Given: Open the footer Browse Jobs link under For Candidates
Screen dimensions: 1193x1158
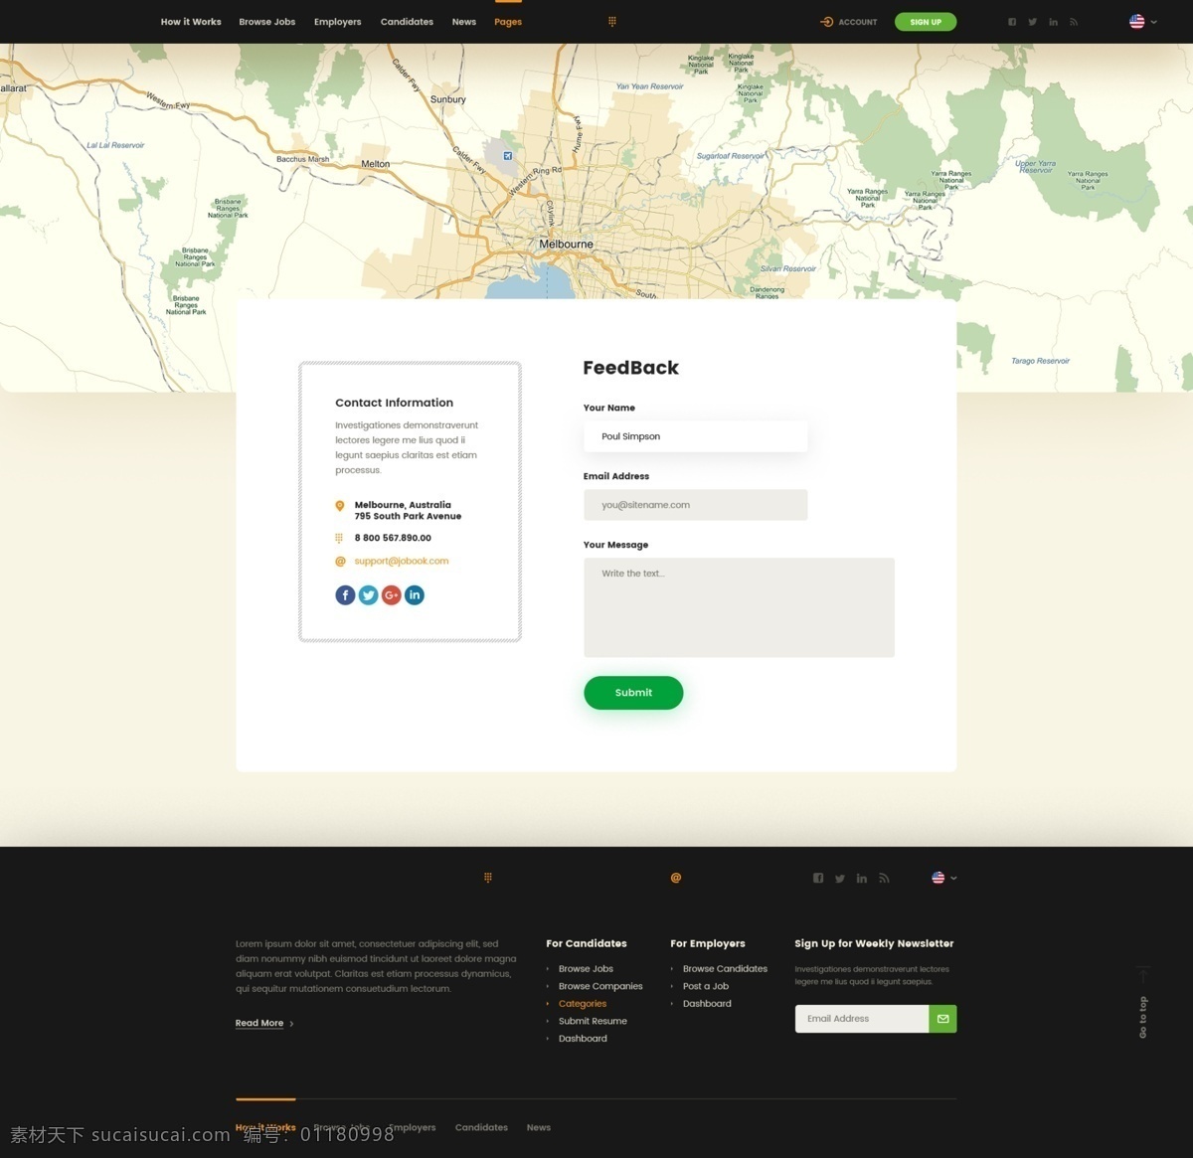Looking at the screenshot, I should point(586,969).
